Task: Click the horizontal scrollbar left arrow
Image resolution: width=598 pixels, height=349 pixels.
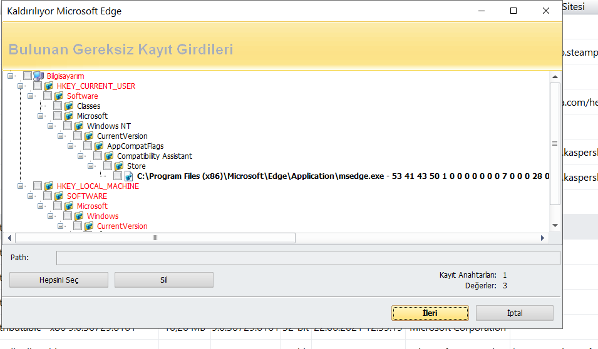Action: point(9,238)
